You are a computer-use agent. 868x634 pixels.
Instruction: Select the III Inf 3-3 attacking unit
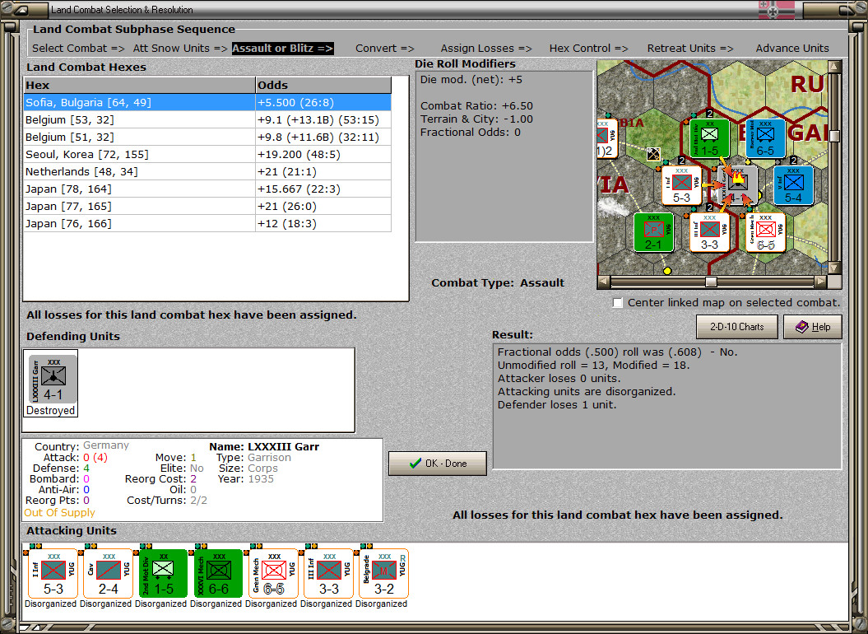[328, 574]
